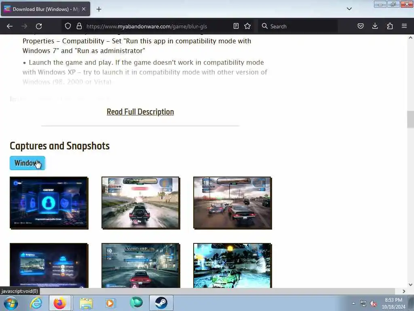Reload the page with the refresh icon
This screenshot has width=414, height=311.
(39, 26)
